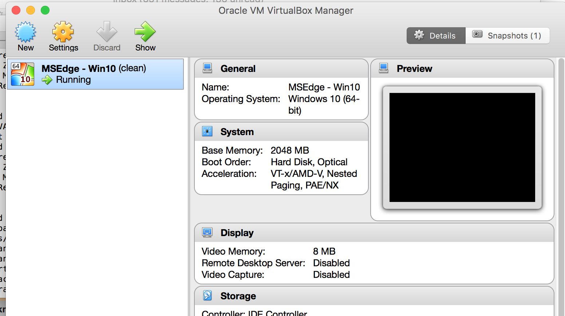The image size is (565, 316).
Task: Click Remote Desktop Server Disabled value
Action: click(x=331, y=263)
